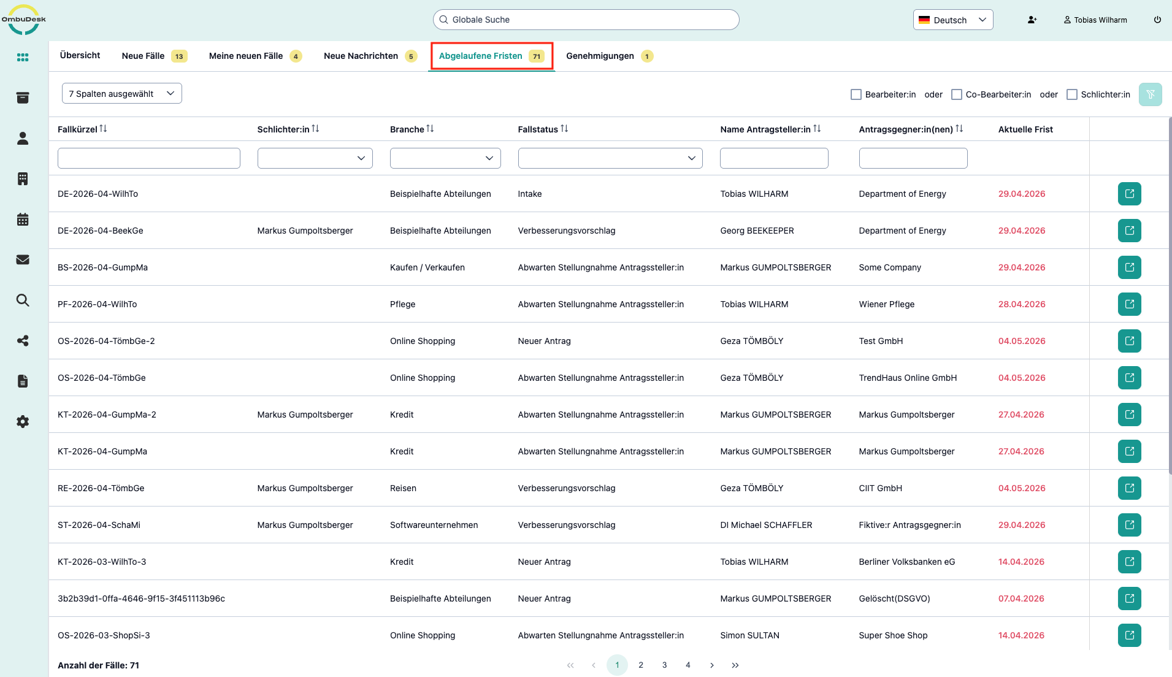Screen dimensions: 1172x677
Task: Click the cell 'Simon SULTAN'
Action: point(749,635)
